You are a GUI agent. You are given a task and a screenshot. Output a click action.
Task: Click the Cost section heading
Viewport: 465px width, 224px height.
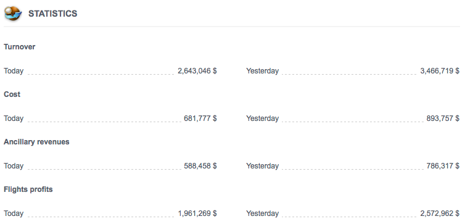tap(12, 94)
